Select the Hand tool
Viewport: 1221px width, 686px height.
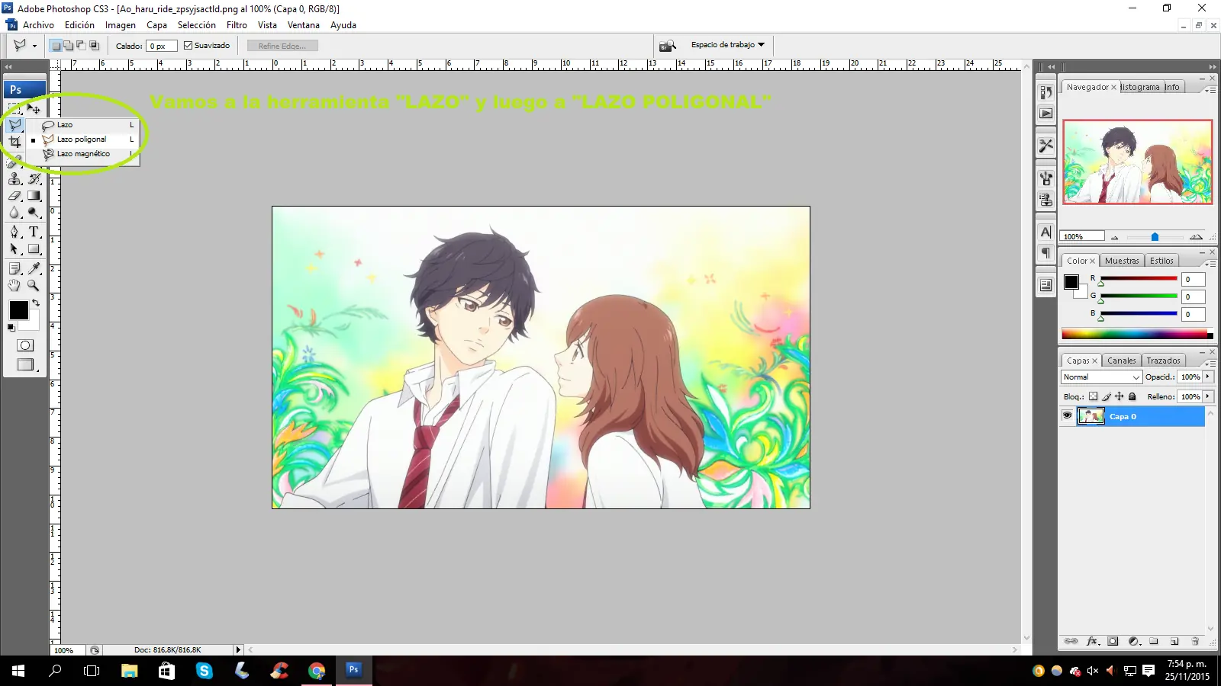14,285
